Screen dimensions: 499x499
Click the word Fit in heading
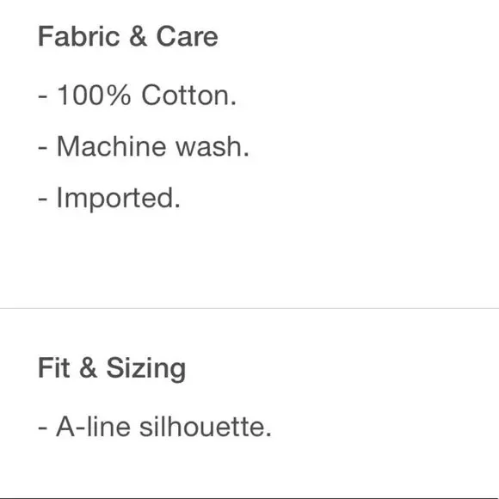point(54,368)
